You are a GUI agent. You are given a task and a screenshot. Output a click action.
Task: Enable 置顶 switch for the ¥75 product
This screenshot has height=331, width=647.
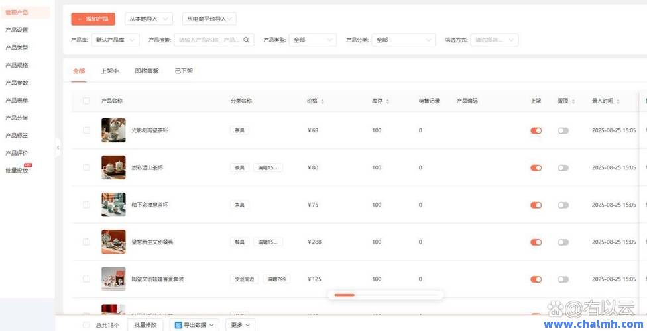(563, 205)
